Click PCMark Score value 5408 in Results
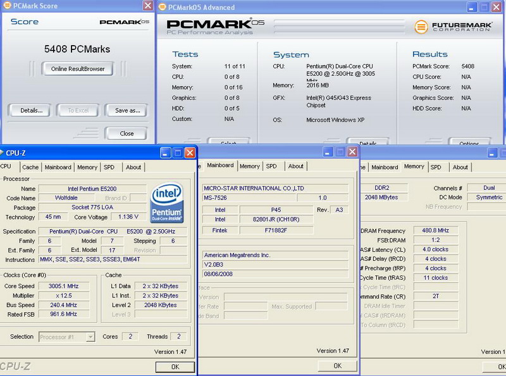 pos(467,66)
